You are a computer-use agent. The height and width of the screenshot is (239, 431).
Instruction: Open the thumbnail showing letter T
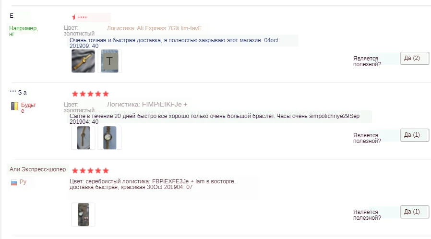coord(110,61)
